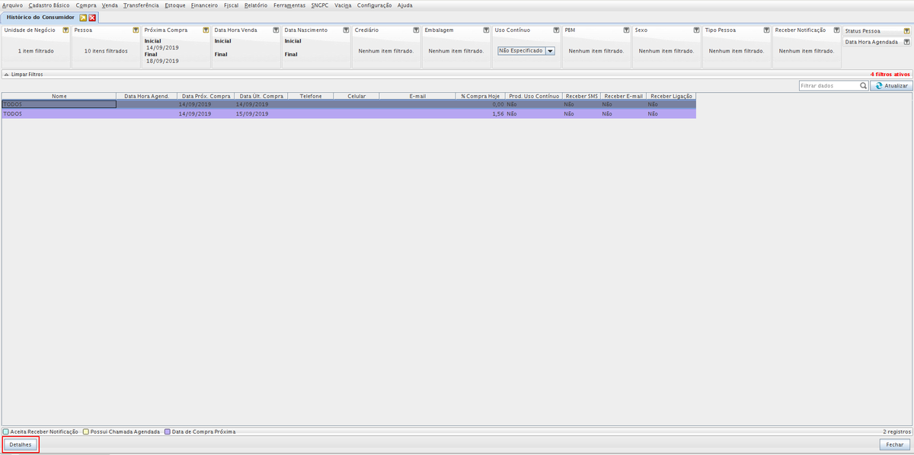Open the Uso Contínuo dropdown
Image resolution: width=914 pixels, height=455 pixels.
549,51
